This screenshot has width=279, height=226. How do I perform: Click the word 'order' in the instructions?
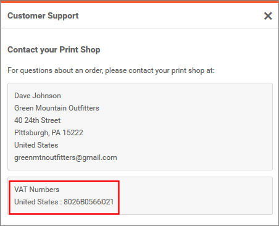pos(93,70)
